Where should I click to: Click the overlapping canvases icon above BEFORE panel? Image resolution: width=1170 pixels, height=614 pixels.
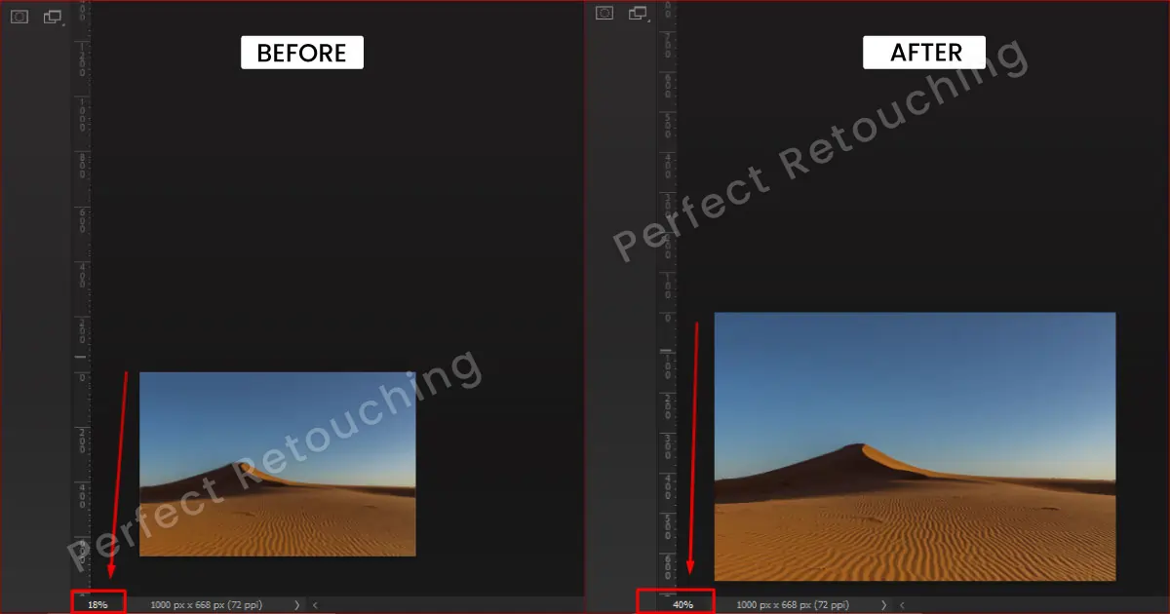coord(53,16)
